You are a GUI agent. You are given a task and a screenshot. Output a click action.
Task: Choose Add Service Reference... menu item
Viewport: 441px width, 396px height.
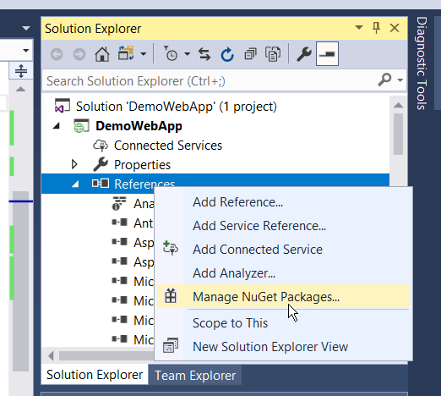click(283, 226)
